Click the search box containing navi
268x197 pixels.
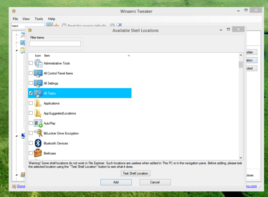[28, 26]
